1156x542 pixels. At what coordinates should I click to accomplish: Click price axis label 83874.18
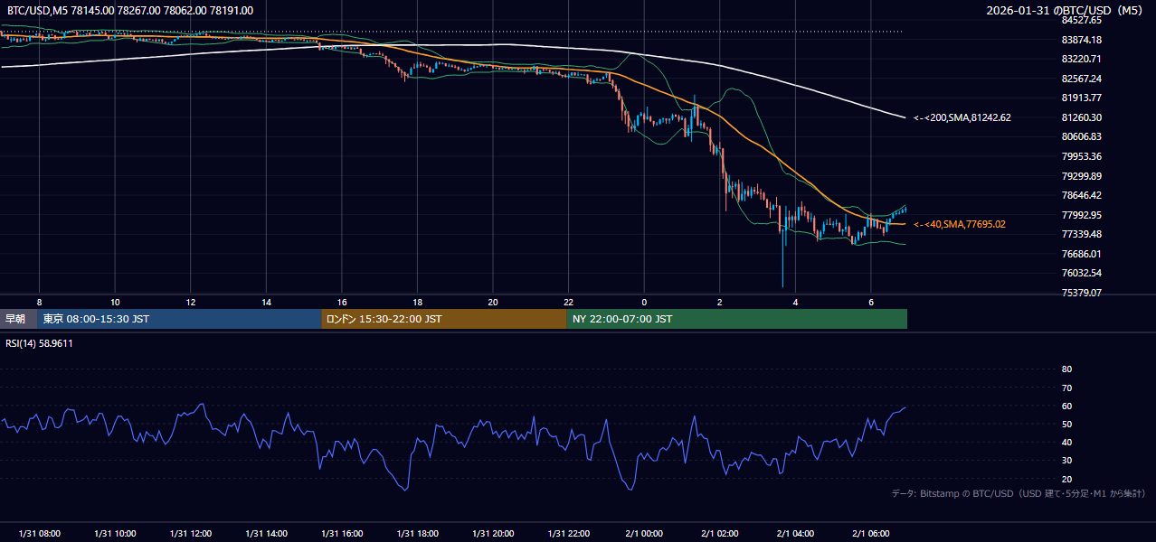tap(1081, 40)
